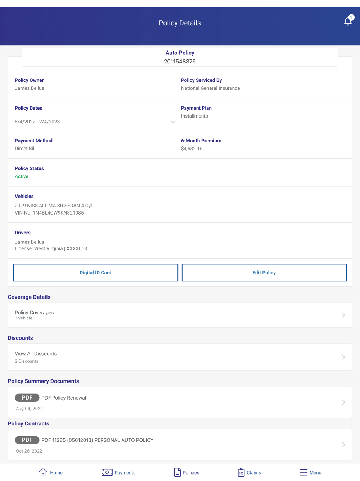Open the Digital ID Card
Viewport: 360px width, 481px height.
pyautogui.click(x=95, y=273)
